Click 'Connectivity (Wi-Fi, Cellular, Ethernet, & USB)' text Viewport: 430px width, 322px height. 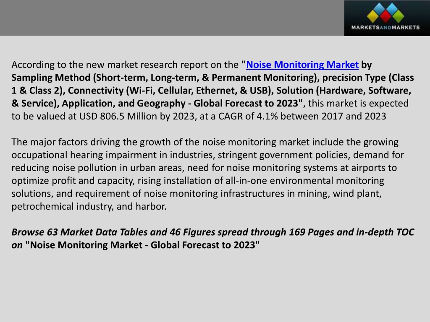pyautogui.click(x=170, y=91)
